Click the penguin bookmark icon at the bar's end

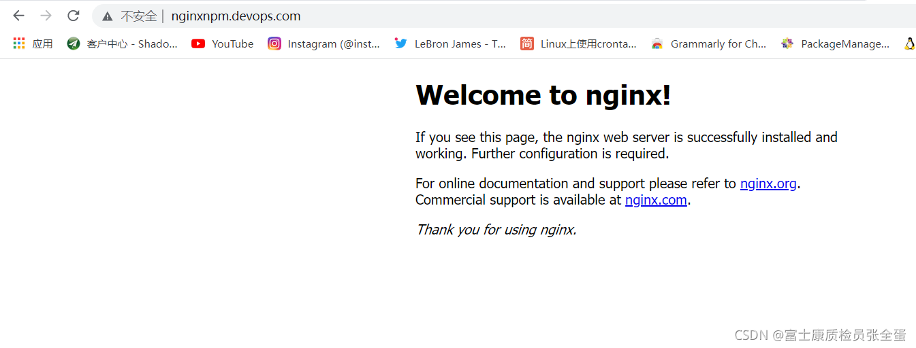tap(909, 43)
